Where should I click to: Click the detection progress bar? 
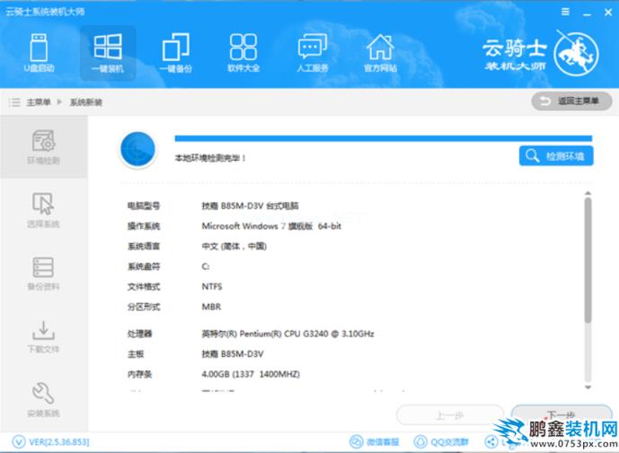click(384, 138)
